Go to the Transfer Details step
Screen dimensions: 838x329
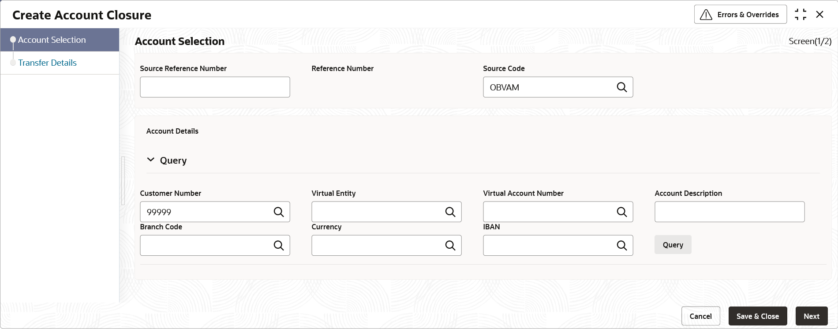[47, 63]
